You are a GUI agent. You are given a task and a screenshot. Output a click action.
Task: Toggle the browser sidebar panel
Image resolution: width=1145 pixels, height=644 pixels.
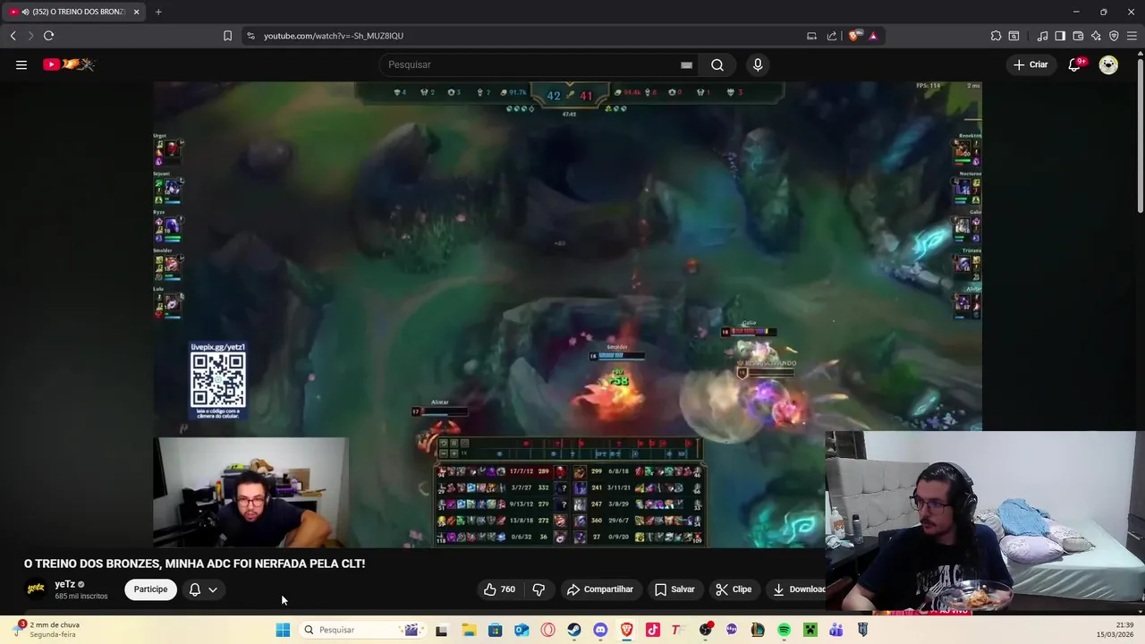pos(1060,36)
